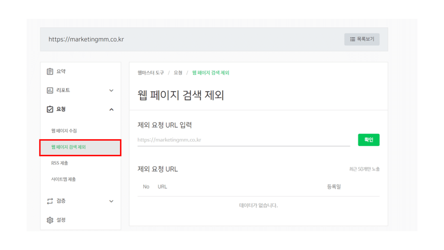Click the 제외 요청 URL input field
The image size is (444, 250).
[244, 140]
